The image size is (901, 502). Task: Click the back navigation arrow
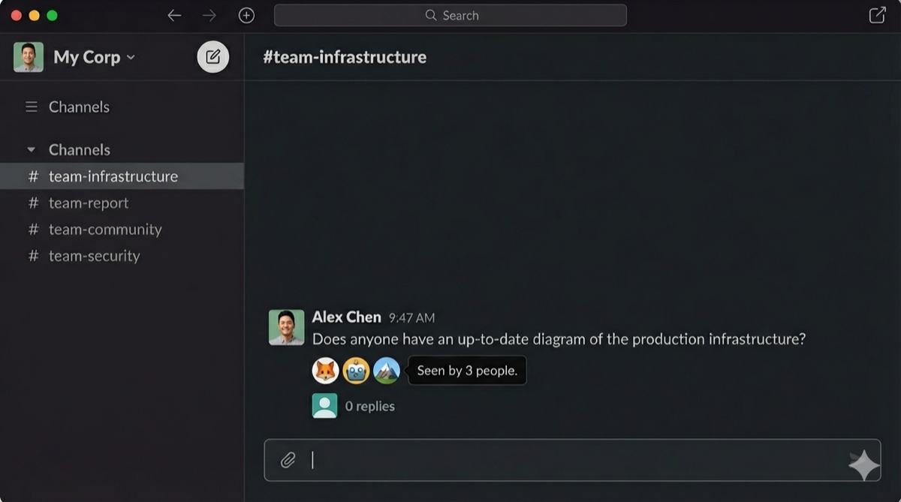174,15
